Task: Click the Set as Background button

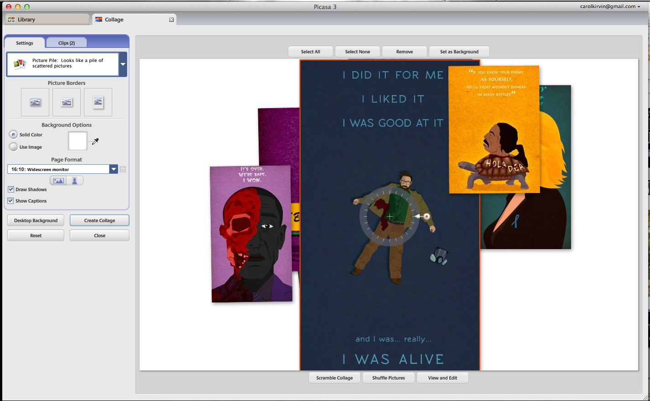Action: 459,52
